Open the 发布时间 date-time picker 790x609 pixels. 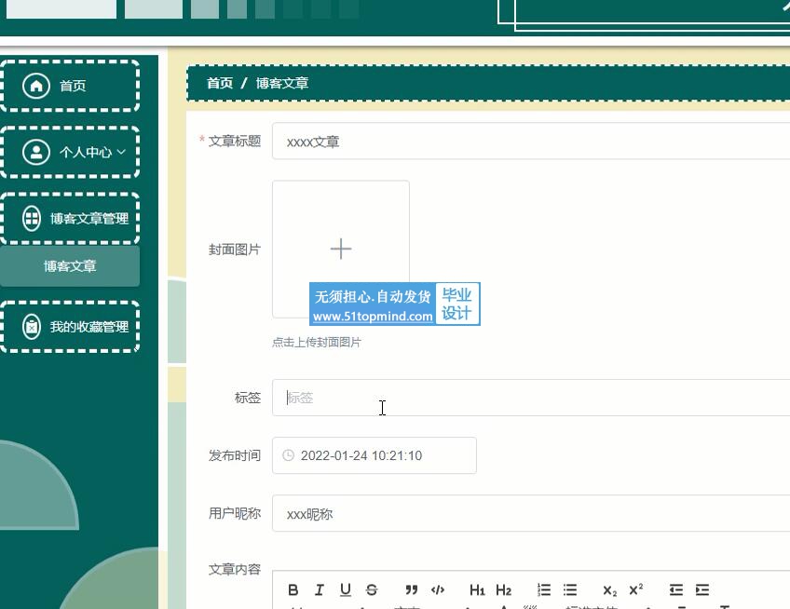coord(375,455)
